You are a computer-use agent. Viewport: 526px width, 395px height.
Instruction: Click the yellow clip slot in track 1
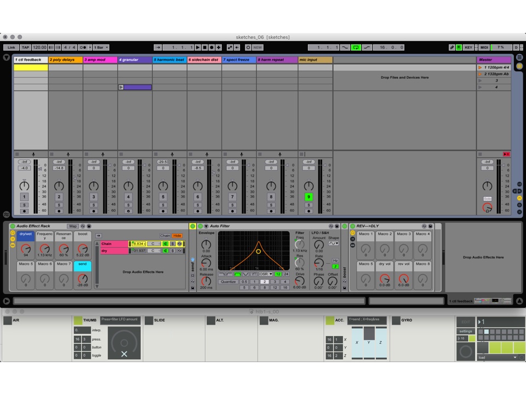point(31,67)
